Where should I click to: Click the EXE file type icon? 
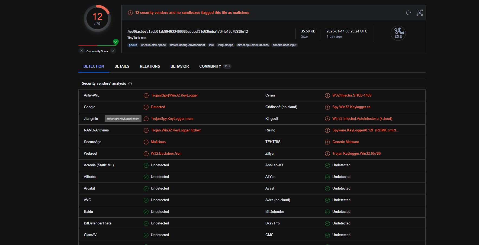tap(398, 33)
